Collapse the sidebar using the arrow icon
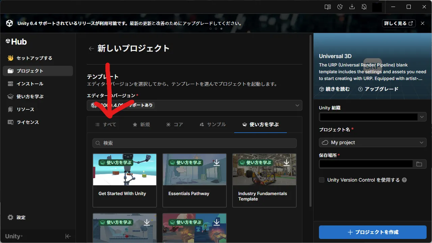Image resolution: width=432 pixels, height=243 pixels. (x=68, y=236)
